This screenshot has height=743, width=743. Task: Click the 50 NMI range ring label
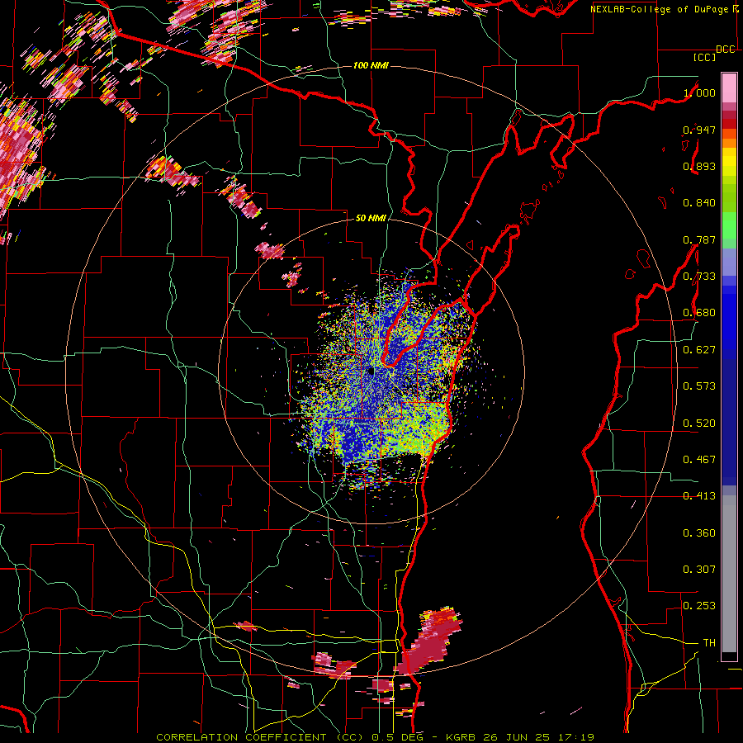click(x=371, y=218)
